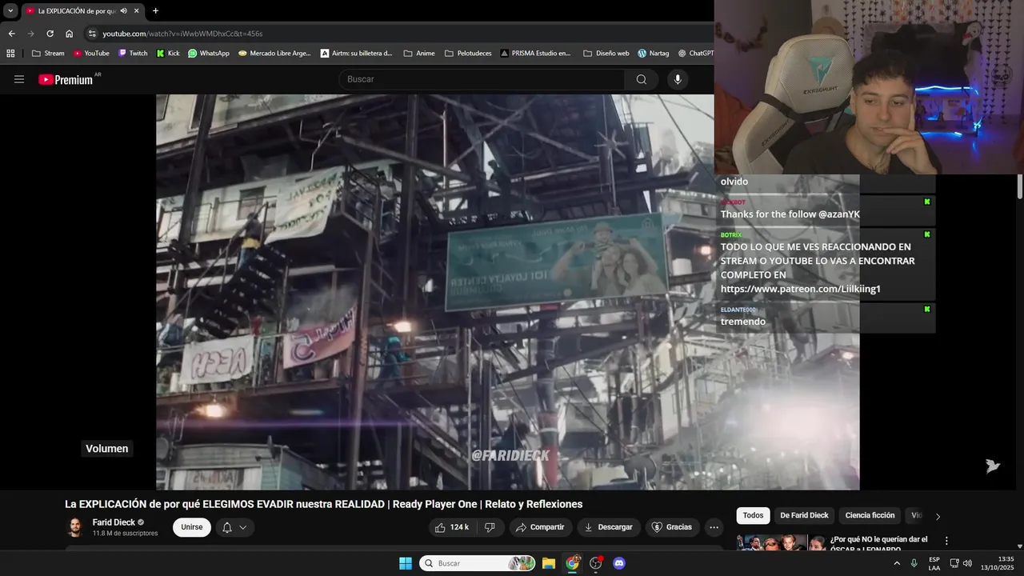
Task: Expand the Pelotudeces bookmarks folder
Action: click(468, 54)
